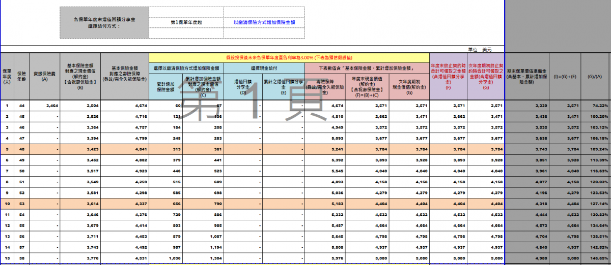Viewport: 611px width, 265px height.
Task: Click the 保險年齡 column header
Action: [21, 76]
